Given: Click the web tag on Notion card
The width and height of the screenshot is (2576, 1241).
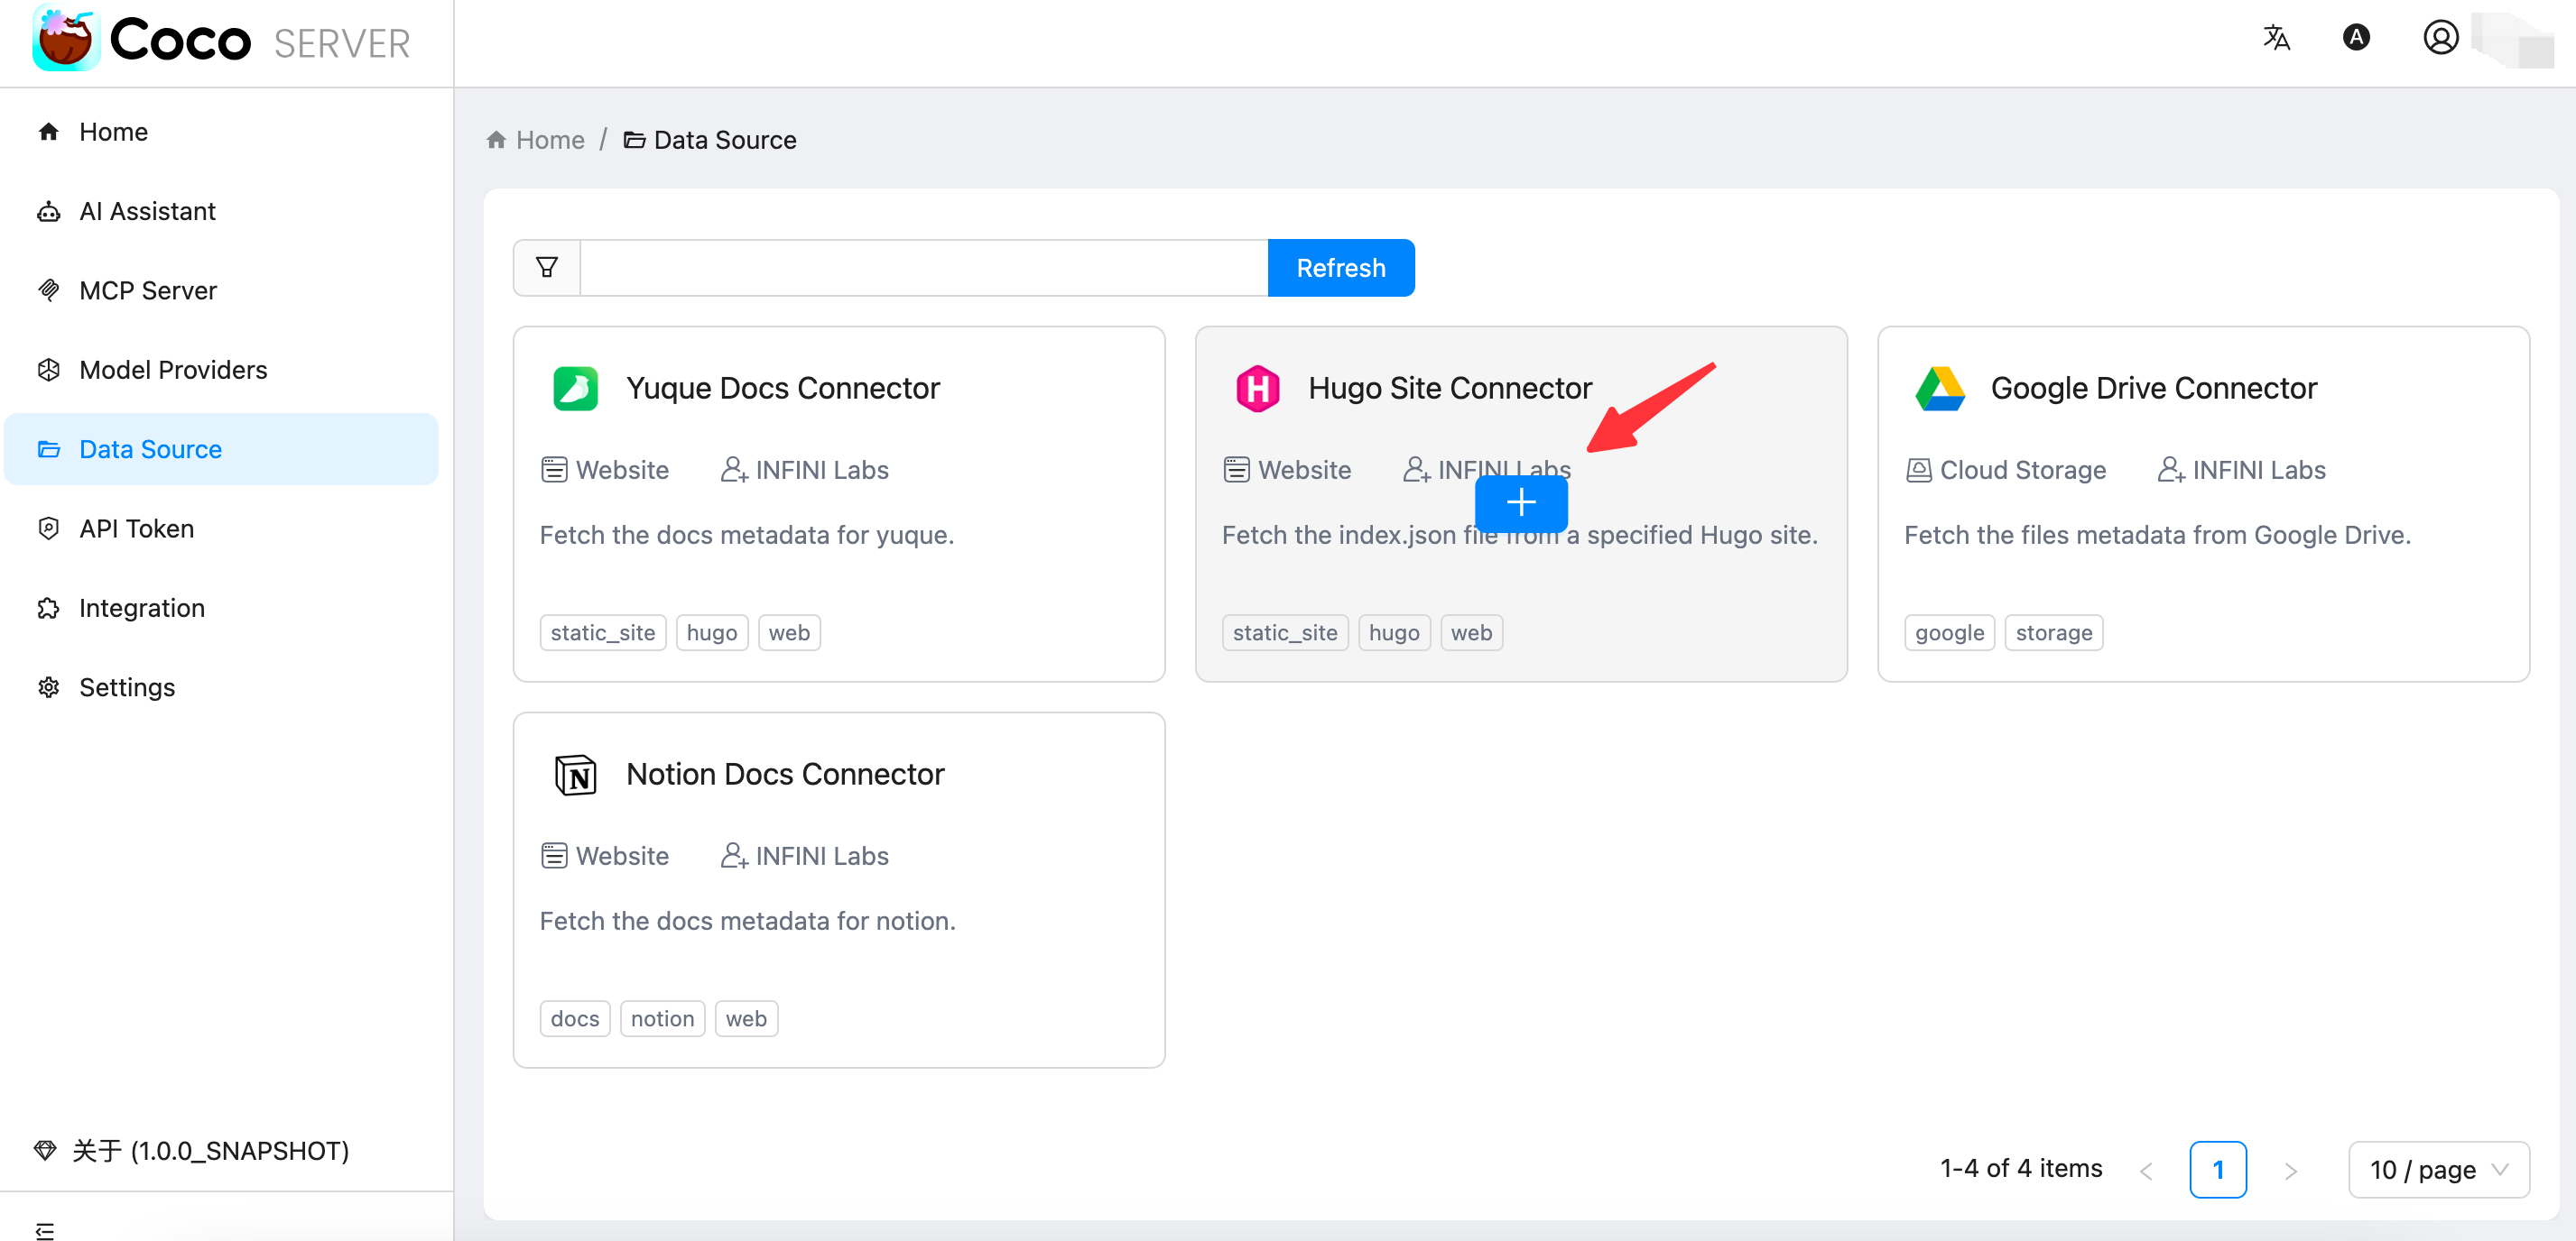Looking at the screenshot, I should pos(746,1019).
